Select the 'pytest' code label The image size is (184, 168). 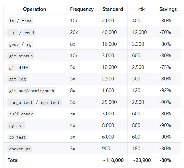point(16,126)
